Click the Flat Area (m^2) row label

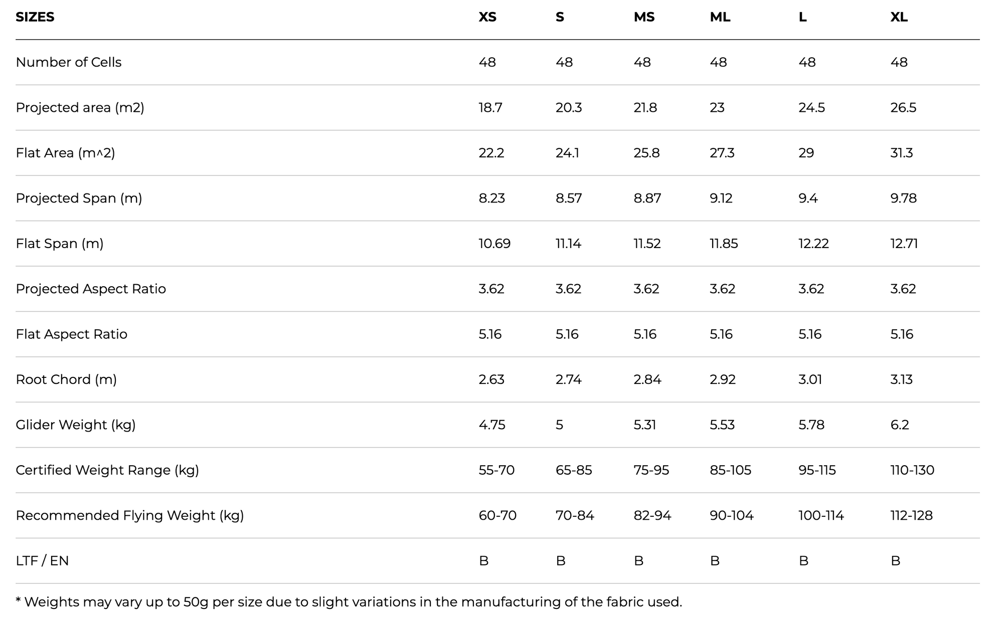(66, 153)
